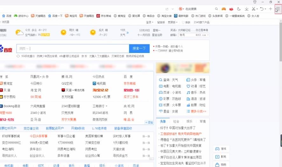Open the address bar history dropdown chevron
Image resolution: width=282 pixels, height=167 pixels.
[173, 9]
